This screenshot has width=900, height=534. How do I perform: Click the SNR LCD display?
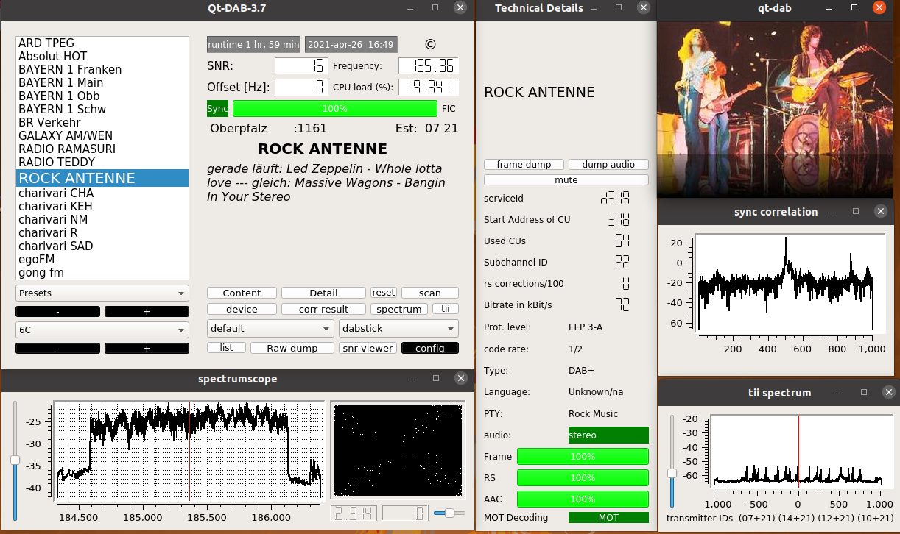tap(301, 66)
